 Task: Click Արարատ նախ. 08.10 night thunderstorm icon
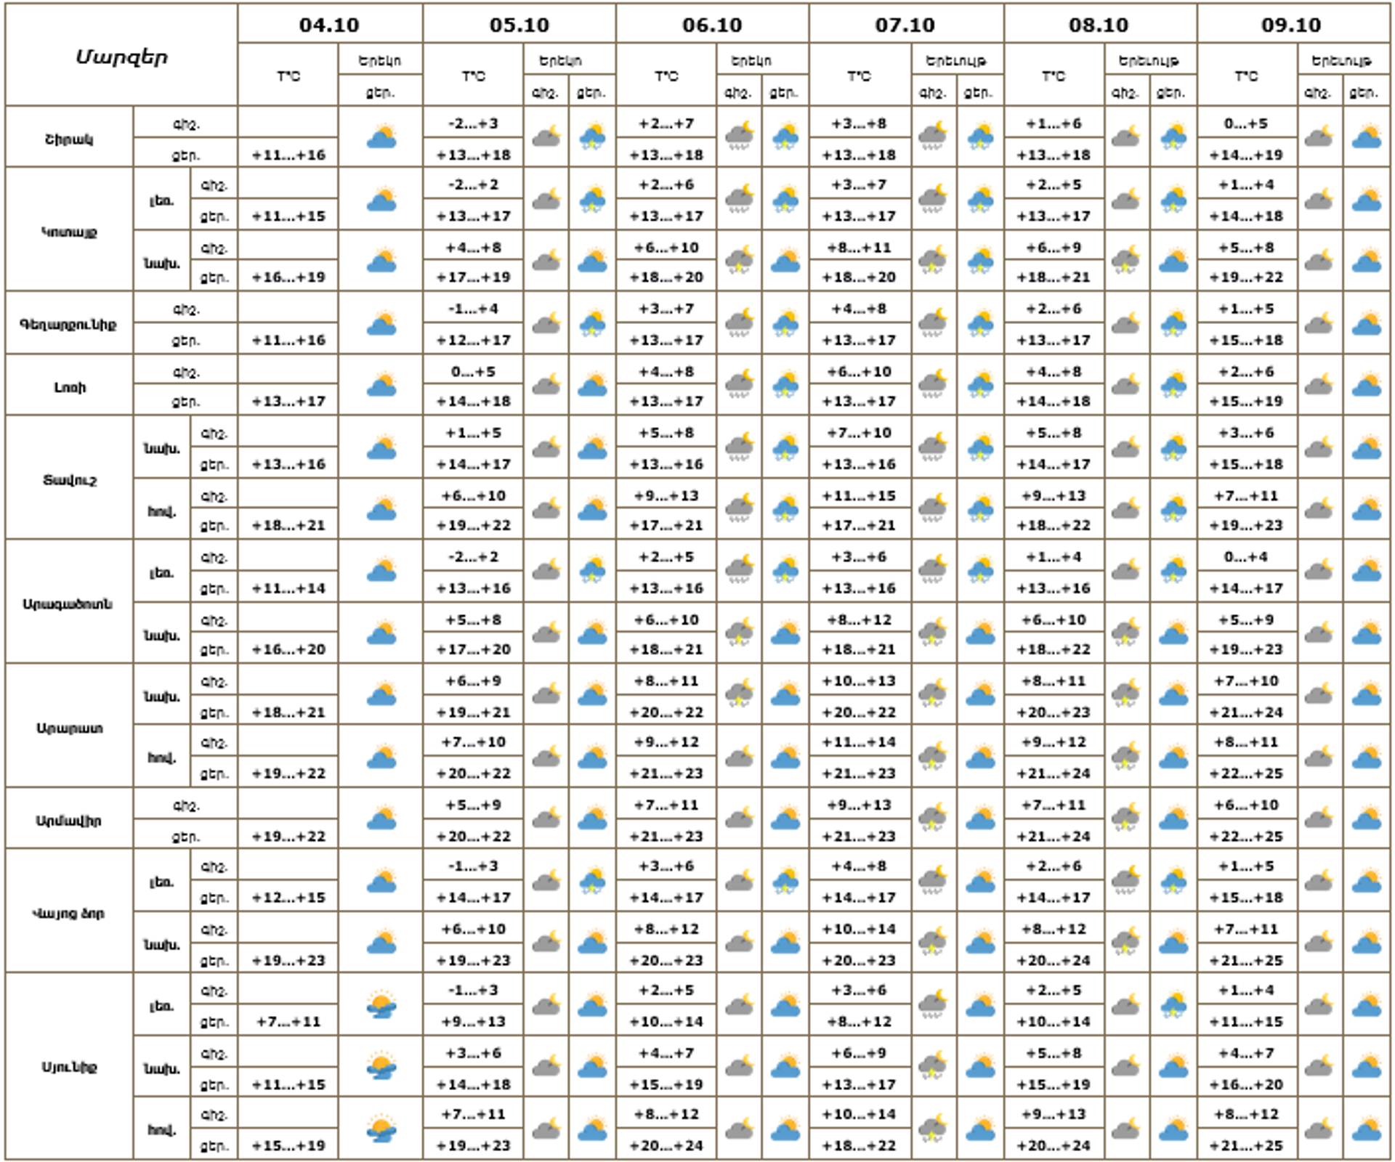pos(1125,695)
